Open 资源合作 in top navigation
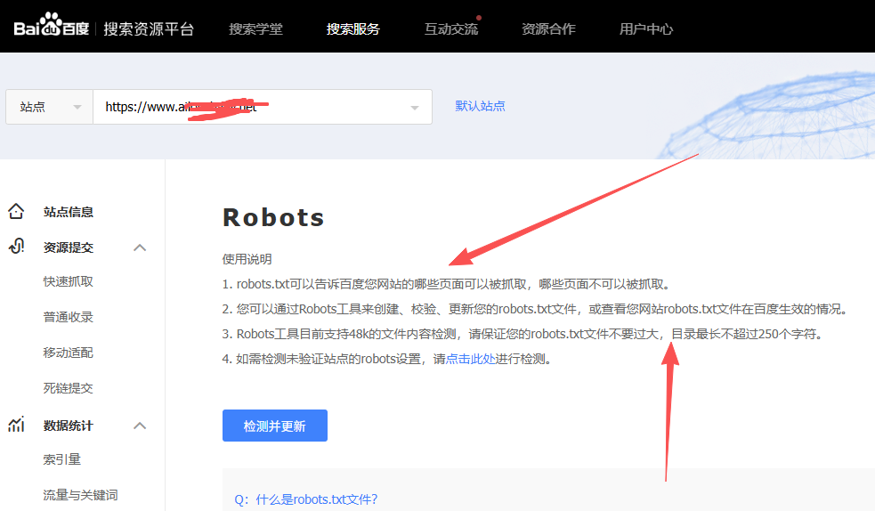The width and height of the screenshot is (875, 511). pos(548,29)
